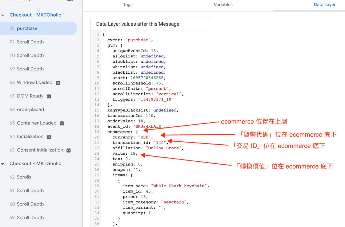345x227 pixels.
Task: Click the currency: "USD" line
Action: pyautogui.click(x=133, y=137)
